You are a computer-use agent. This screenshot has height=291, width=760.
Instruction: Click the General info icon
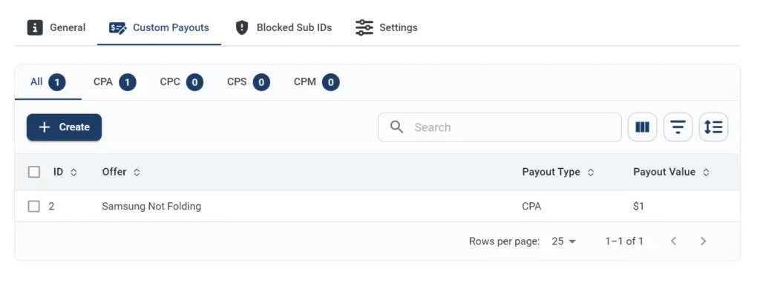[35, 27]
